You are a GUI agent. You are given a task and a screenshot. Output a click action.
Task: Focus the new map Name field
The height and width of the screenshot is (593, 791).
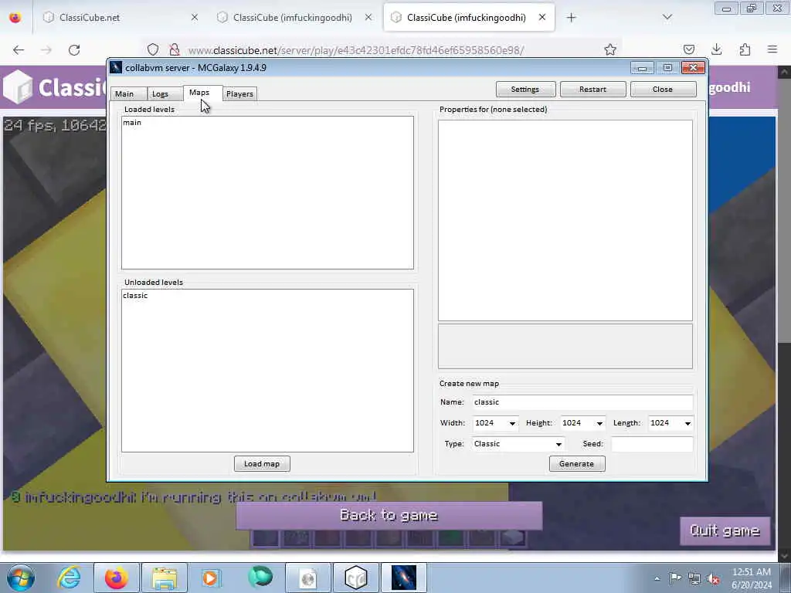click(582, 402)
